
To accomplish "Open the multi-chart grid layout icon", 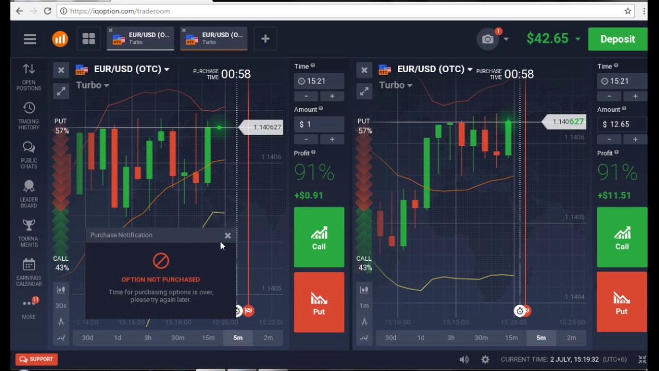I will click(89, 39).
